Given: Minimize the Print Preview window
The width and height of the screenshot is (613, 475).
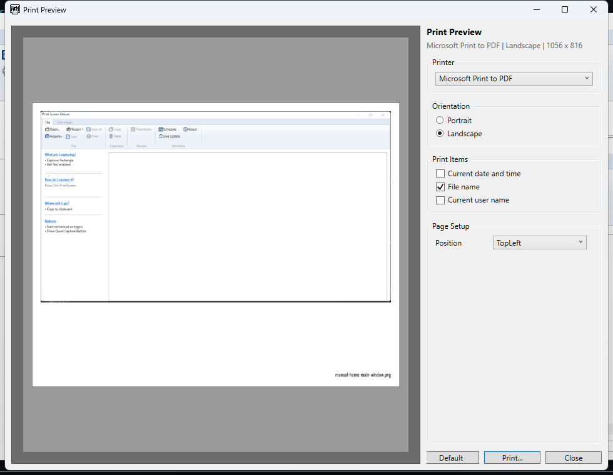Looking at the screenshot, I should (537, 9).
